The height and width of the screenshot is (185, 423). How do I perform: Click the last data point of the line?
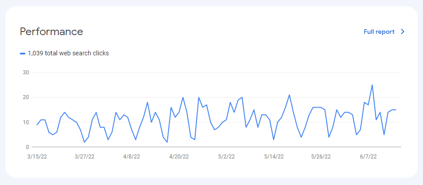click(x=396, y=110)
